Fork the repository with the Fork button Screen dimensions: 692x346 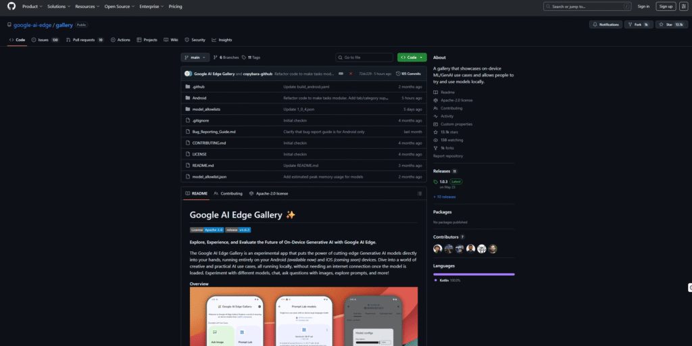point(639,25)
